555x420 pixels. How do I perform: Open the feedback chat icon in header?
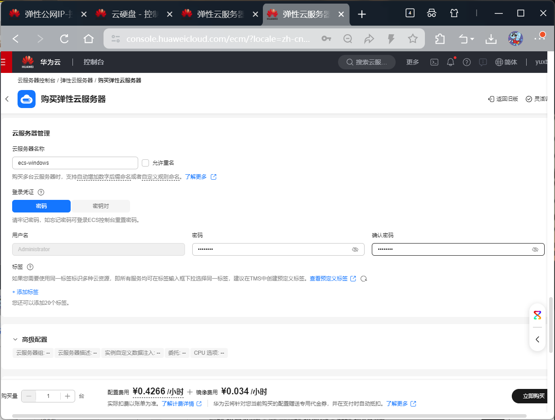coord(483,62)
